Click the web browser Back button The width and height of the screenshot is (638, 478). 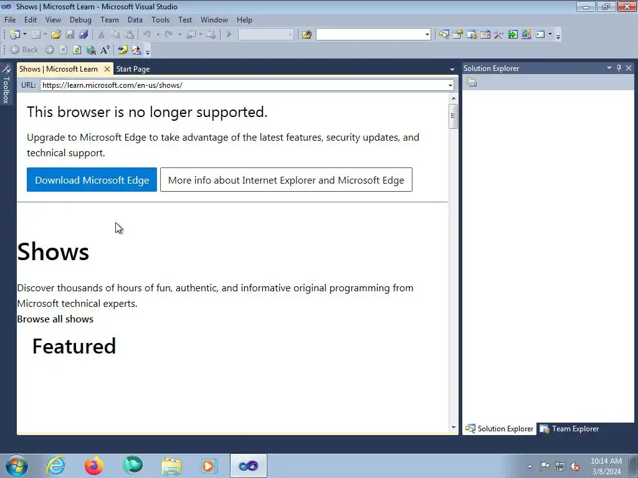pos(24,50)
